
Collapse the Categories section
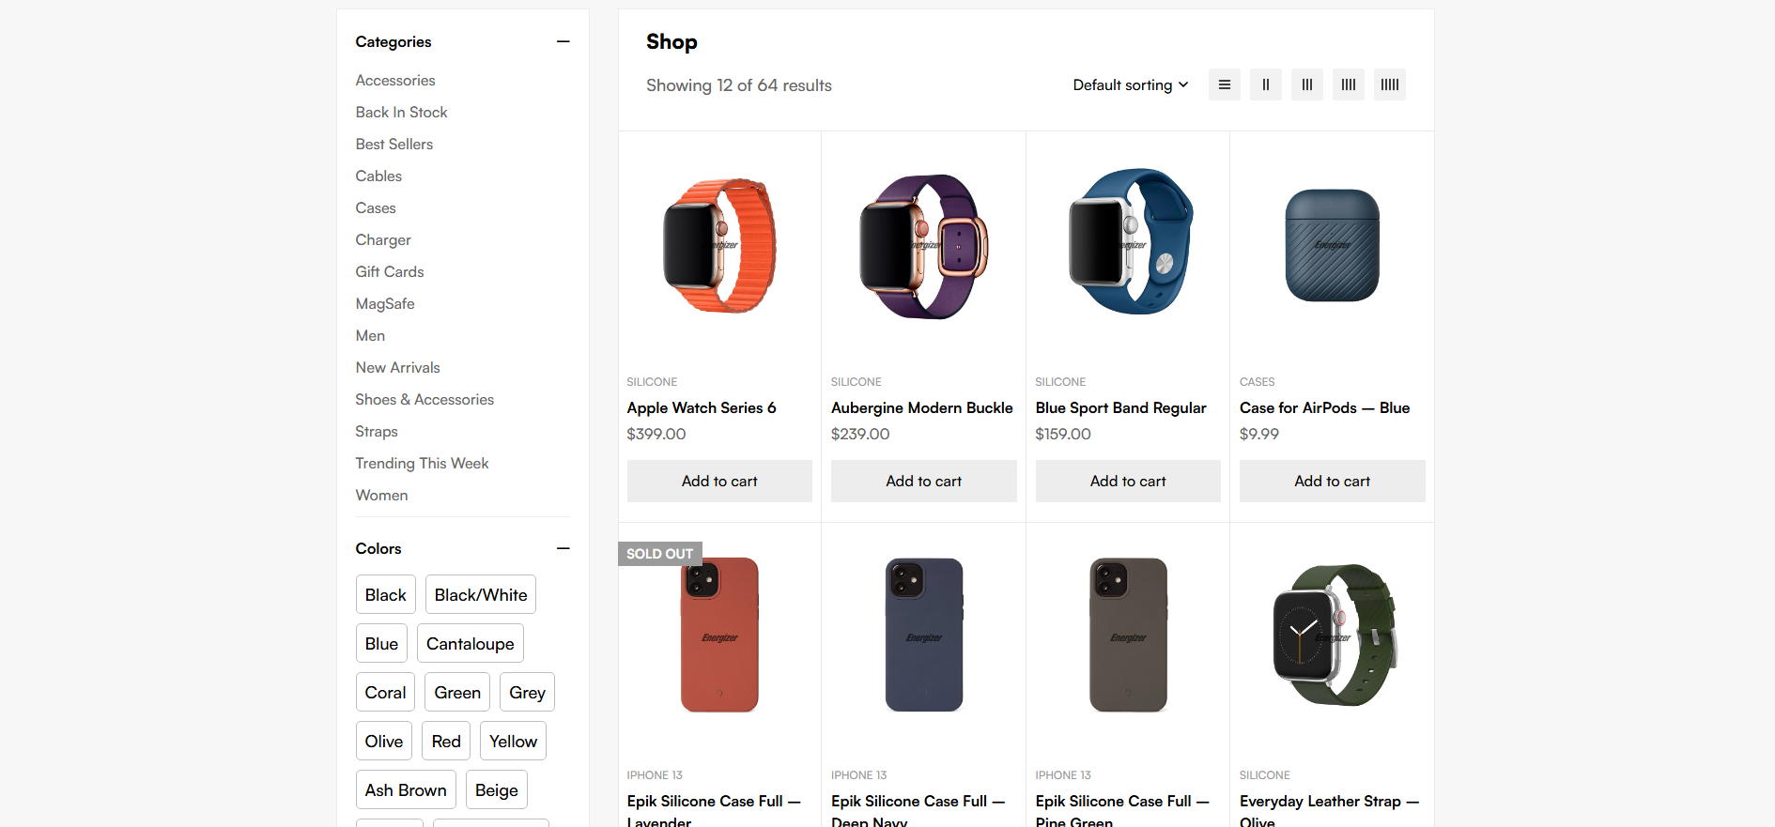(563, 41)
